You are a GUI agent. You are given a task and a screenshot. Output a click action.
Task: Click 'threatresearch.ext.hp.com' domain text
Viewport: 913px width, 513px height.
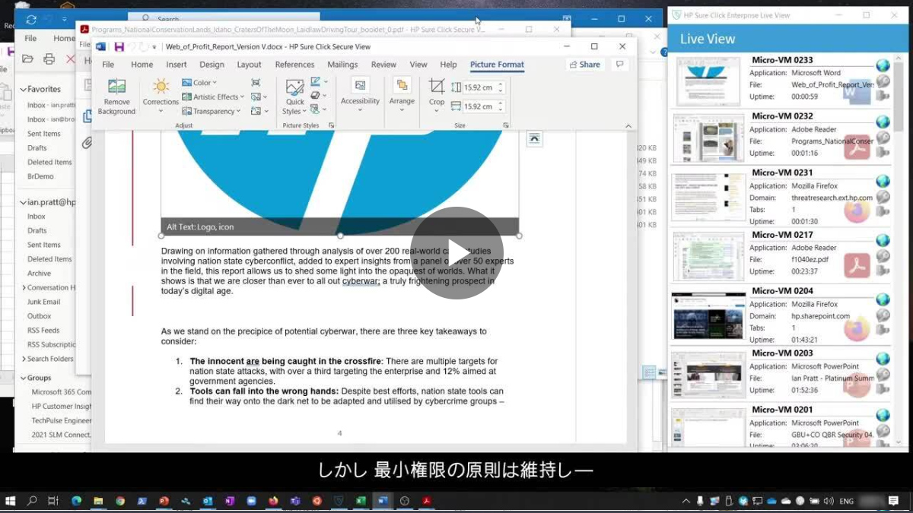pos(832,198)
